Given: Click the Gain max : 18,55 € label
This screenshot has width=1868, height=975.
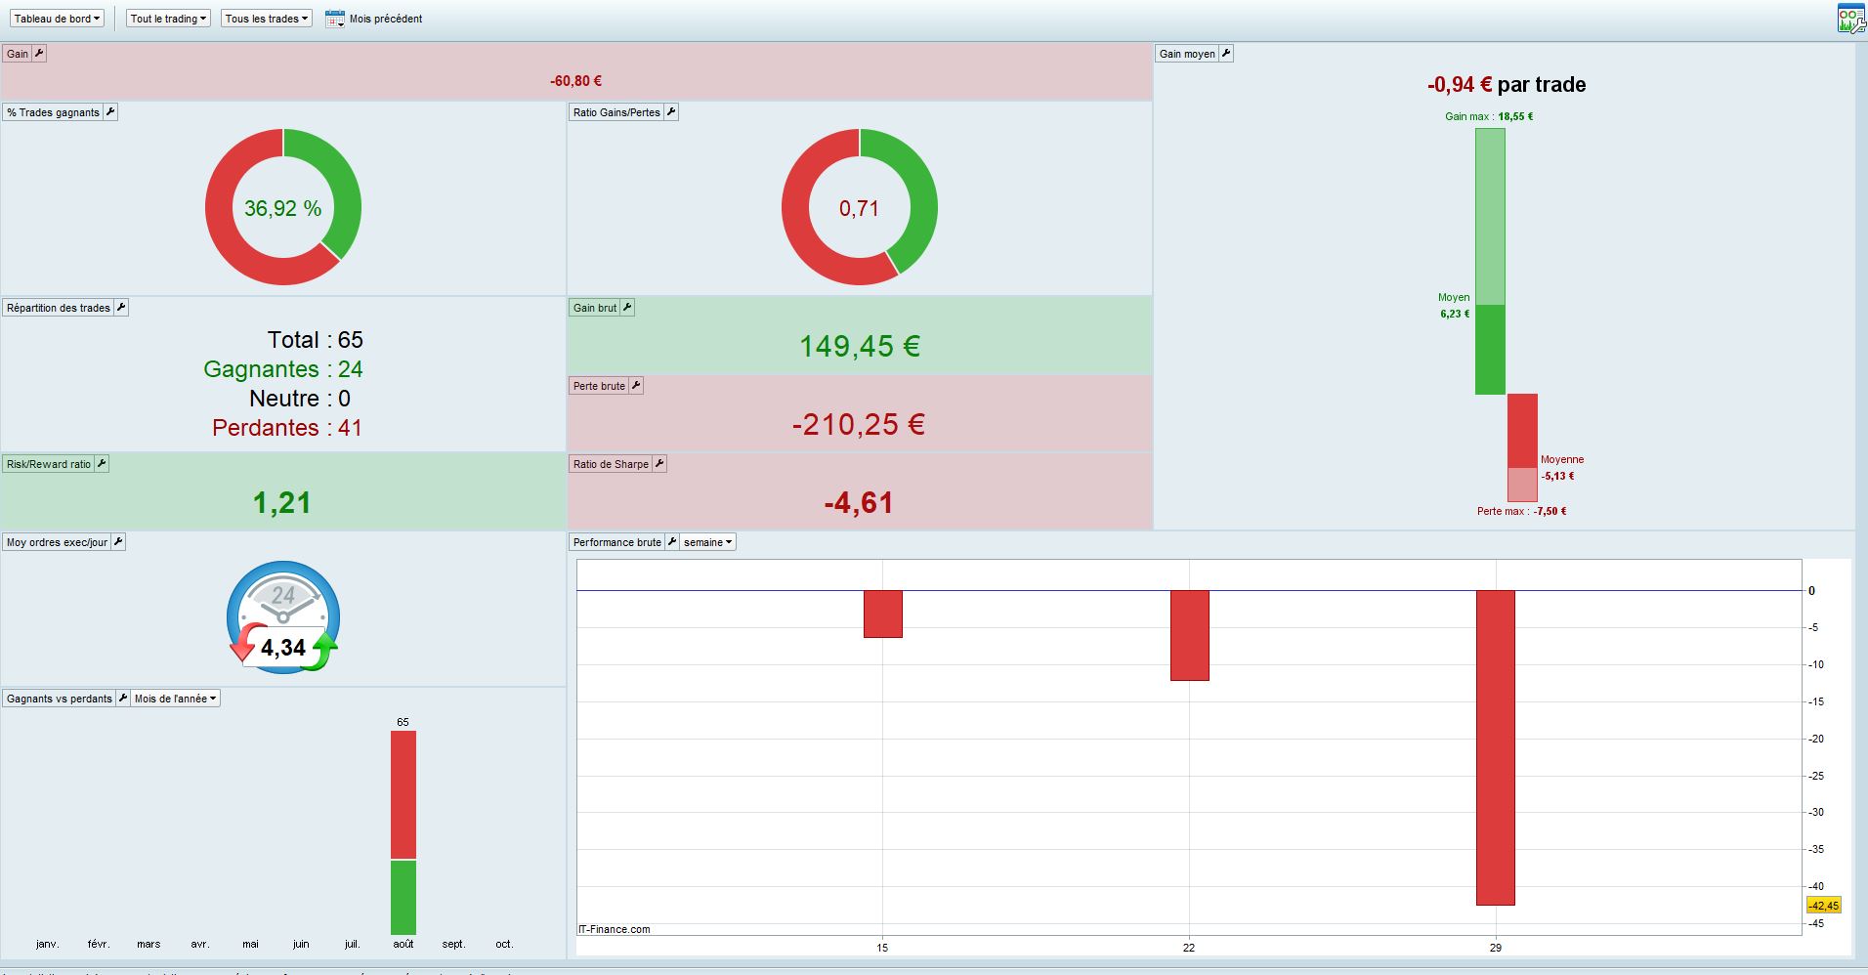Looking at the screenshot, I should click(1489, 116).
